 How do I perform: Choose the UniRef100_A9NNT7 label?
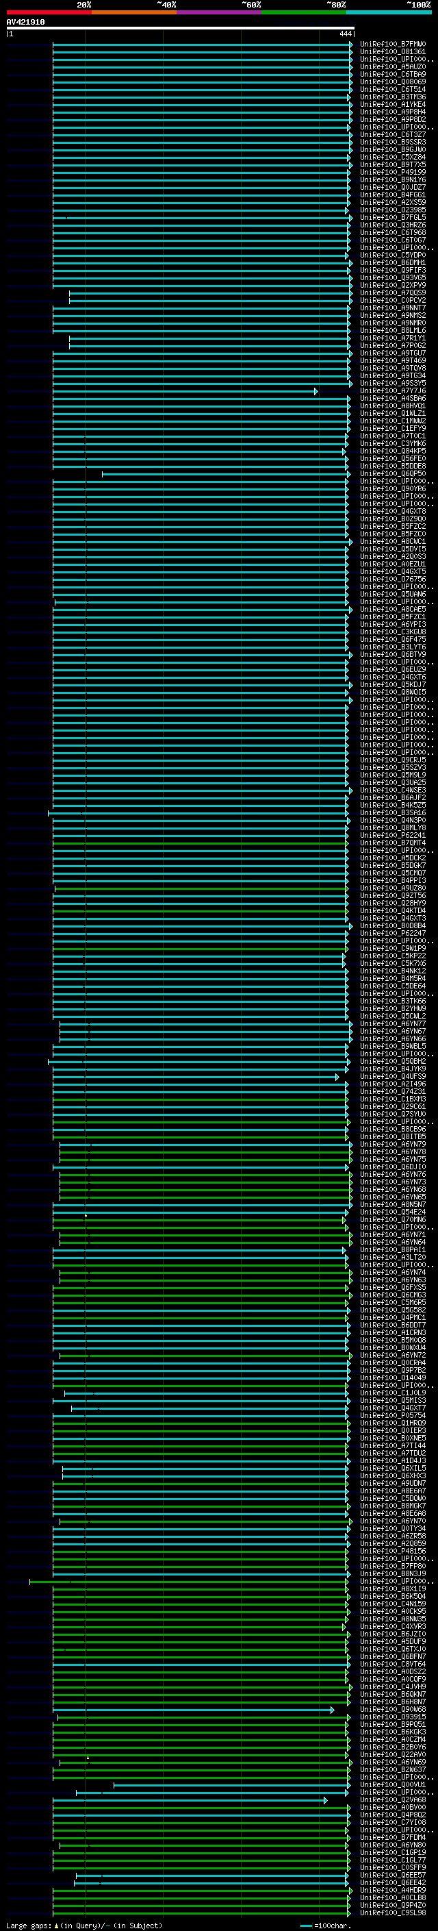pyautogui.click(x=393, y=308)
